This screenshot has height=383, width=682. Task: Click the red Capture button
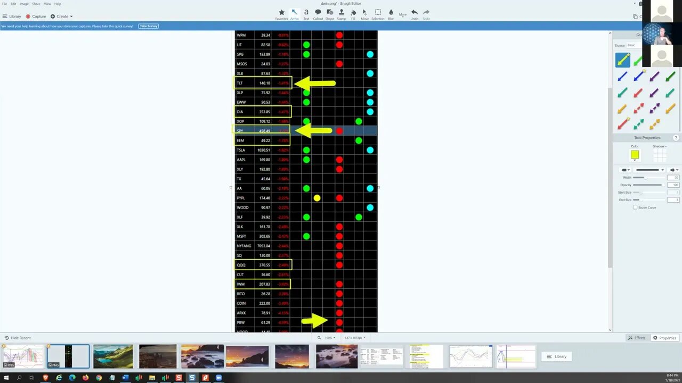coord(36,16)
